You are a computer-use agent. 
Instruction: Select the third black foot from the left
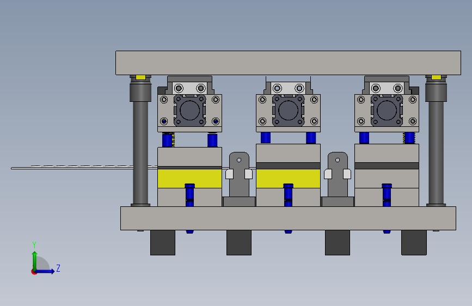coord(338,242)
